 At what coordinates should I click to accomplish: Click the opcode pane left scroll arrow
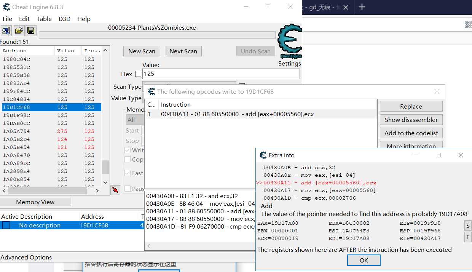tap(148, 246)
